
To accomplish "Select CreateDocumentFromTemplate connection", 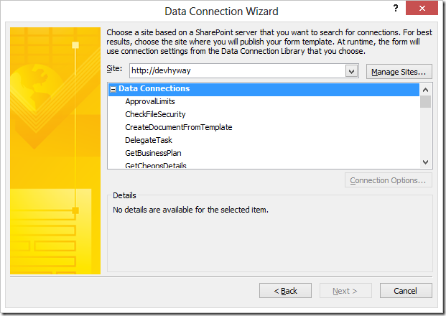I will pyautogui.click(x=178, y=127).
